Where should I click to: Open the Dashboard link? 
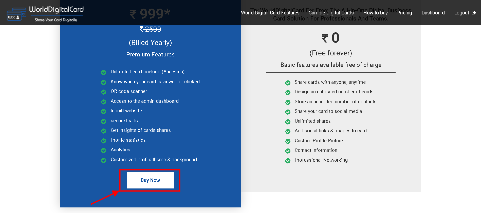click(433, 13)
